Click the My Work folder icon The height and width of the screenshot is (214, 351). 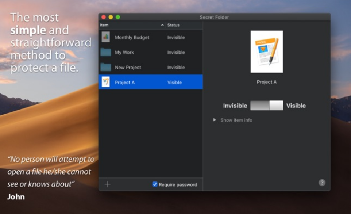tap(106, 52)
